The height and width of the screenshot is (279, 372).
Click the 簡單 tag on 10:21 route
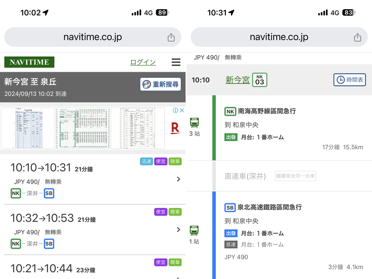pyautogui.click(x=175, y=262)
